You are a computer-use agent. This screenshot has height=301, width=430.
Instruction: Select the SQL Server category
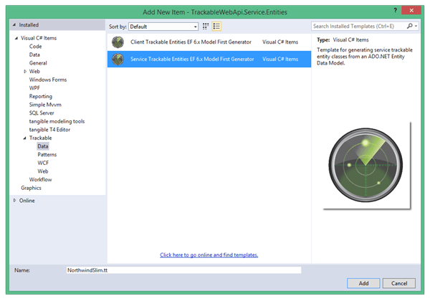pyautogui.click(x=42, y=113)
